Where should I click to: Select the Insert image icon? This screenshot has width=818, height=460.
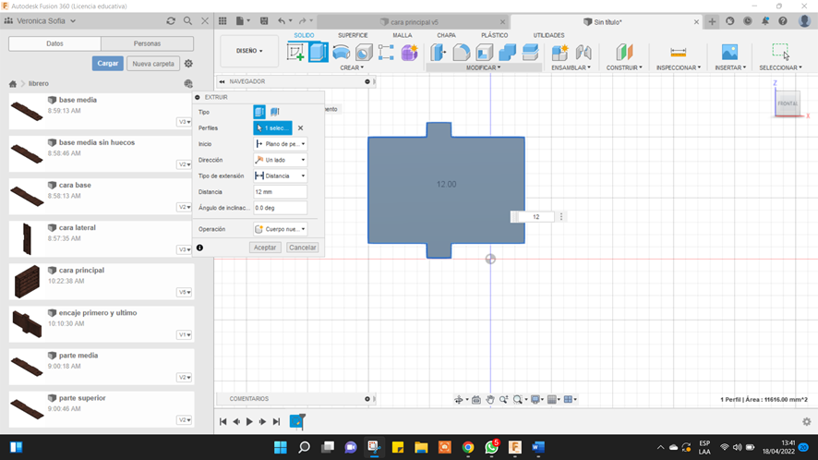click(730, 53)
